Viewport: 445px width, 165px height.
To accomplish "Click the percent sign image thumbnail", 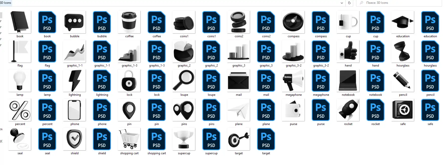I will [20, 110].
